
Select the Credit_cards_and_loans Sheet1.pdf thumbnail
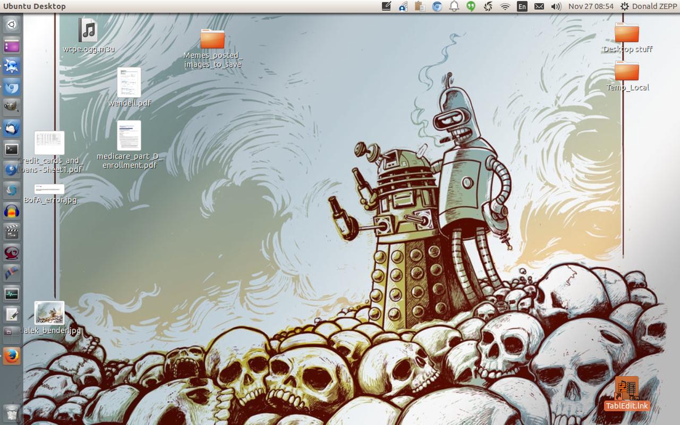tap(49, 143)
